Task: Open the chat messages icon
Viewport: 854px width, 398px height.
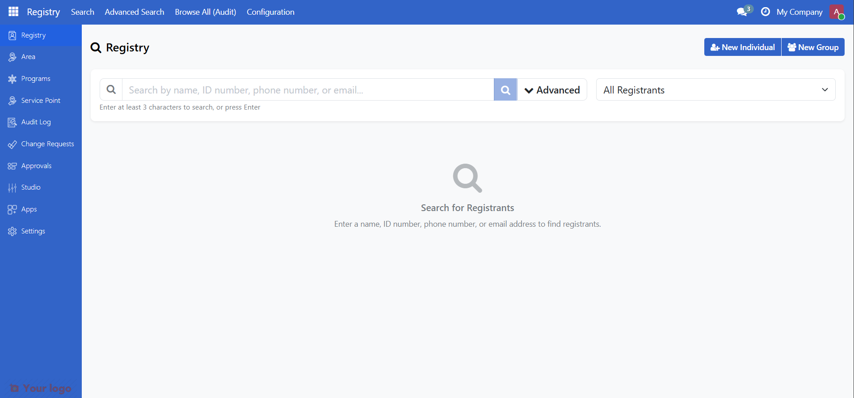Action: (742, 12)
